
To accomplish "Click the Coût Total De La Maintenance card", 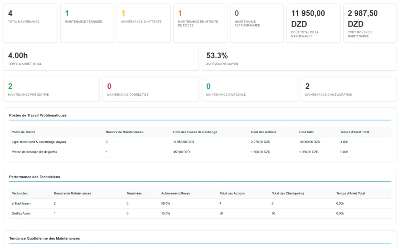I will pos(313,23).
